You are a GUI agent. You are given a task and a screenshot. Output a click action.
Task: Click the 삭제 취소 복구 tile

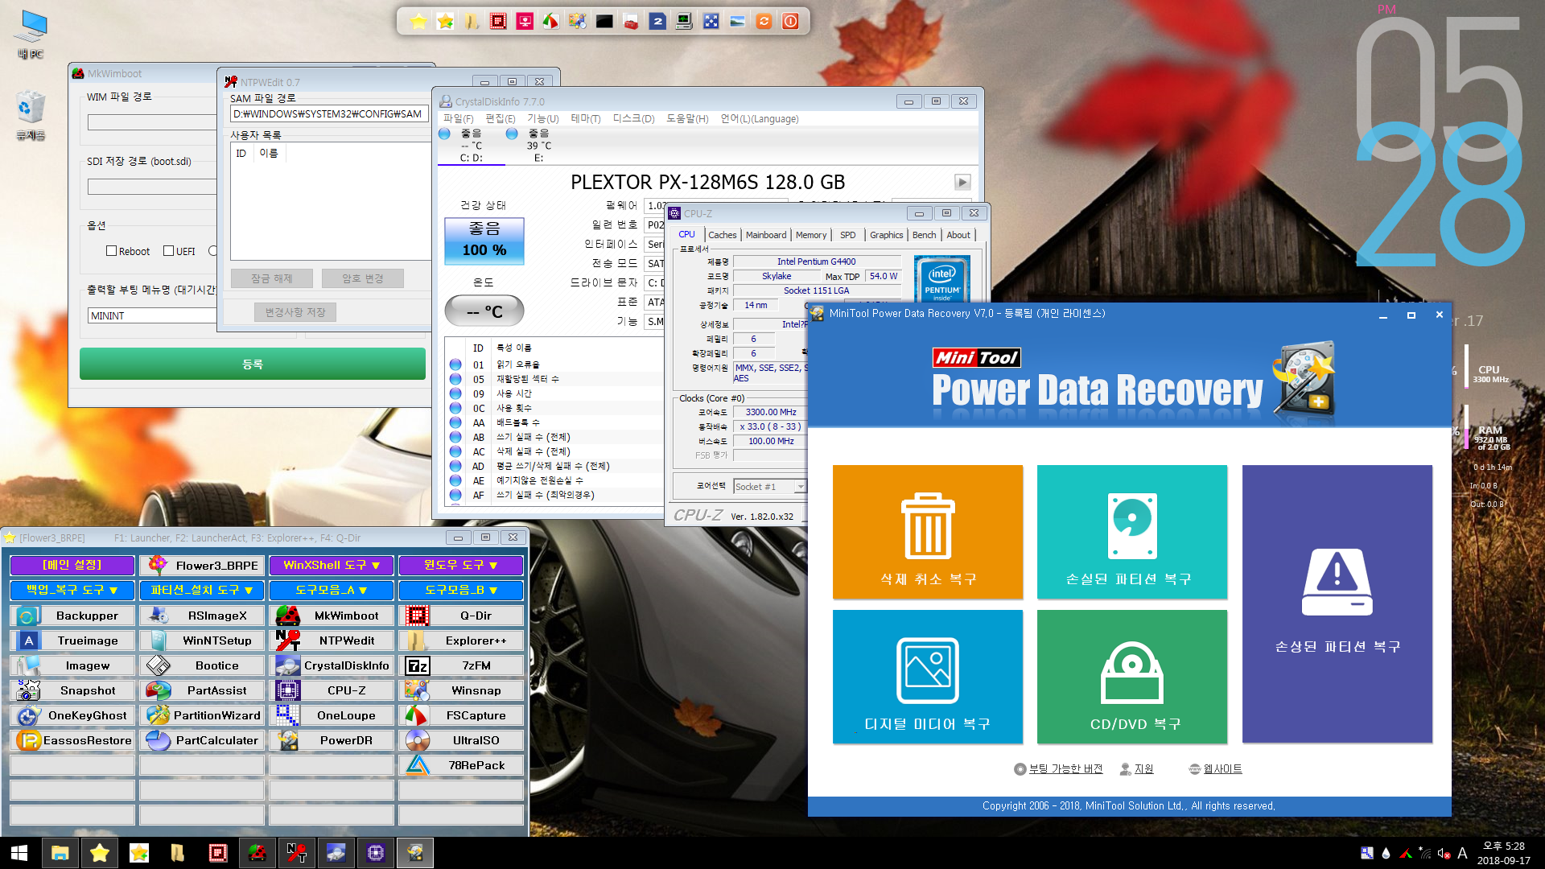point(928,532)
